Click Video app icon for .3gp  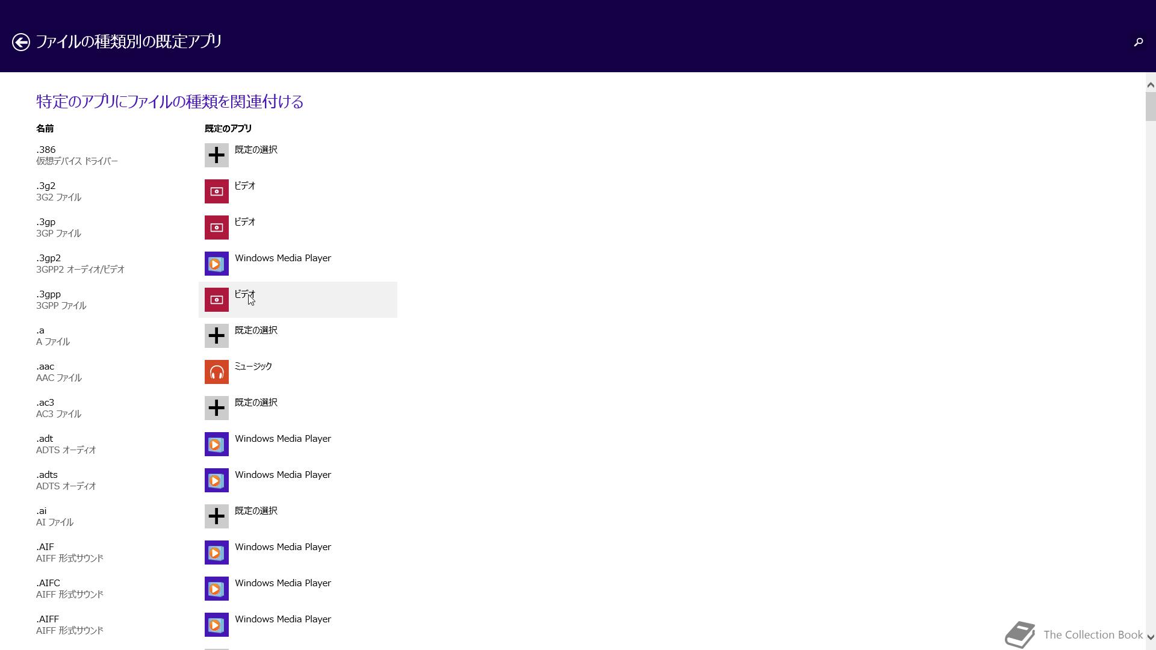click(x=217, y=227)
